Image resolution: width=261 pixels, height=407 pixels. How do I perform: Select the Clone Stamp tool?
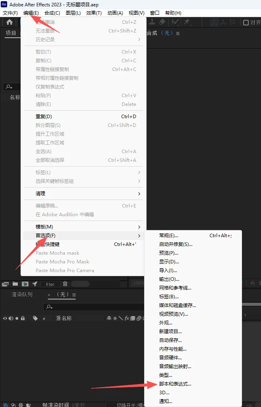[x=152, y=22]
